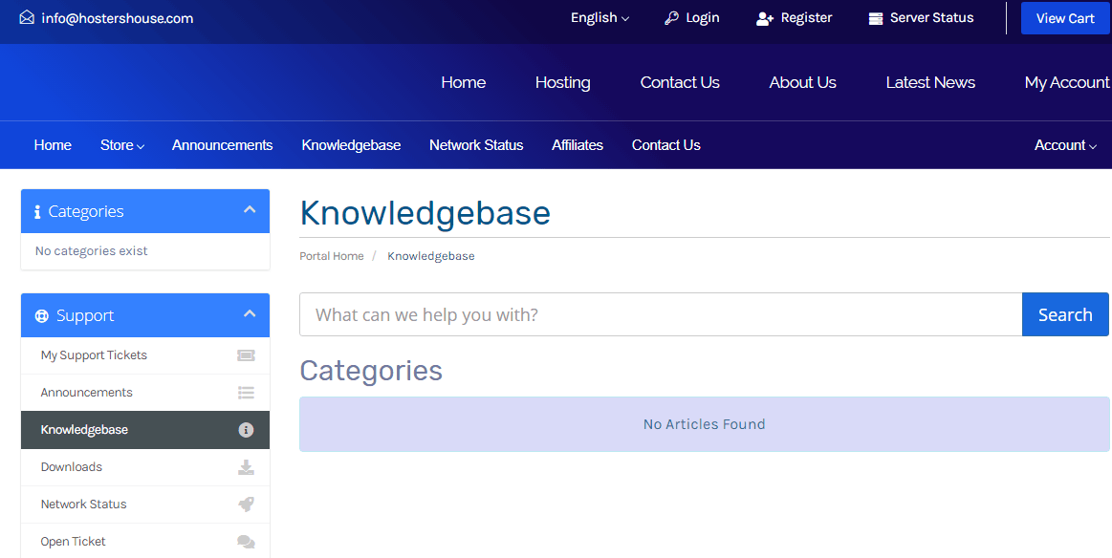Focus the 'What can we help you with?' search field
Viewport: 1112px width, 558px height.
(661, 314)
